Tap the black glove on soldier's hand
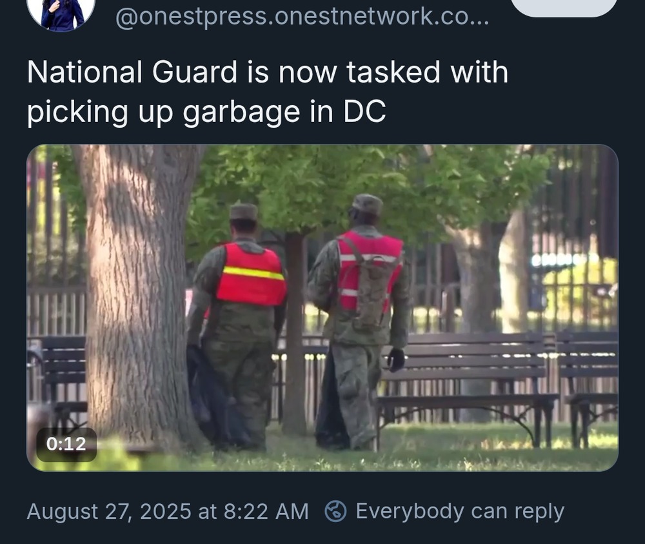 396,359
